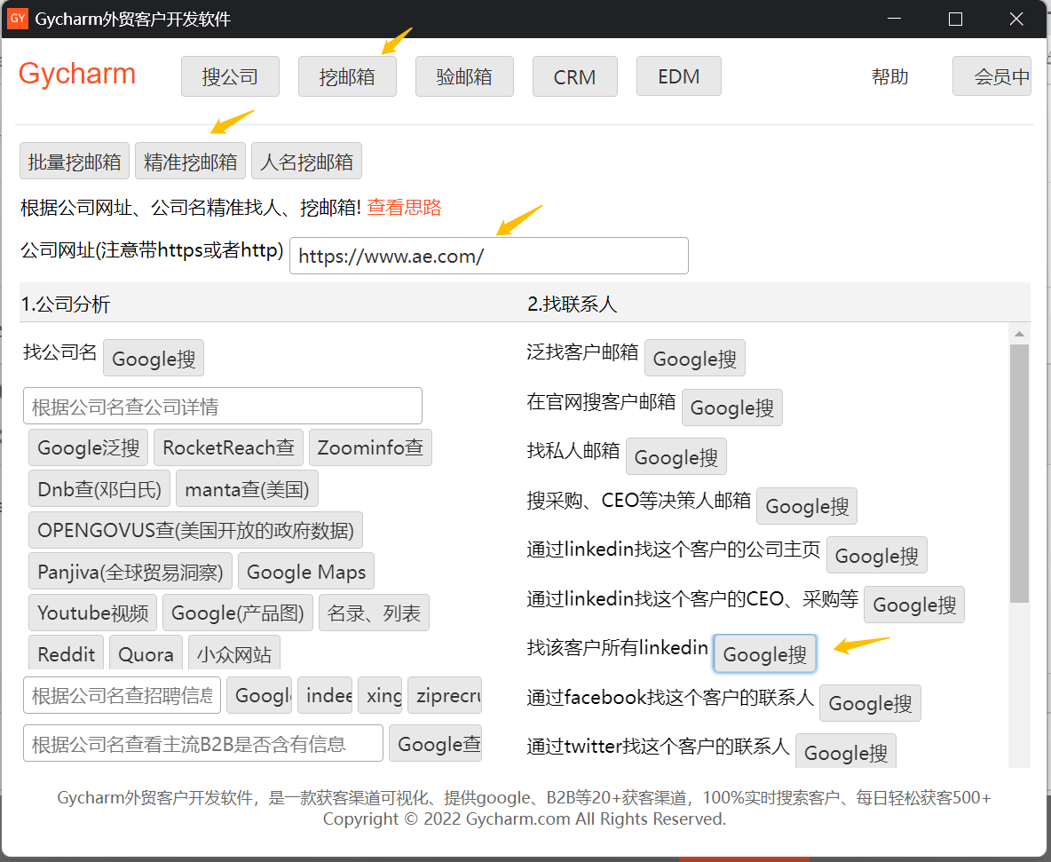Minimize the Gycharm window
The width and height of the screenshot is (1051, 862).
pos(894,19)
